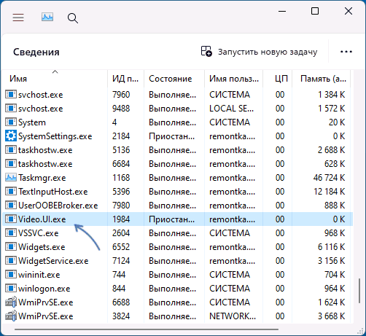Click memory value 46 724 K
Image resolution: width=366 pixels, height=336 pixels.
point(329,178)
